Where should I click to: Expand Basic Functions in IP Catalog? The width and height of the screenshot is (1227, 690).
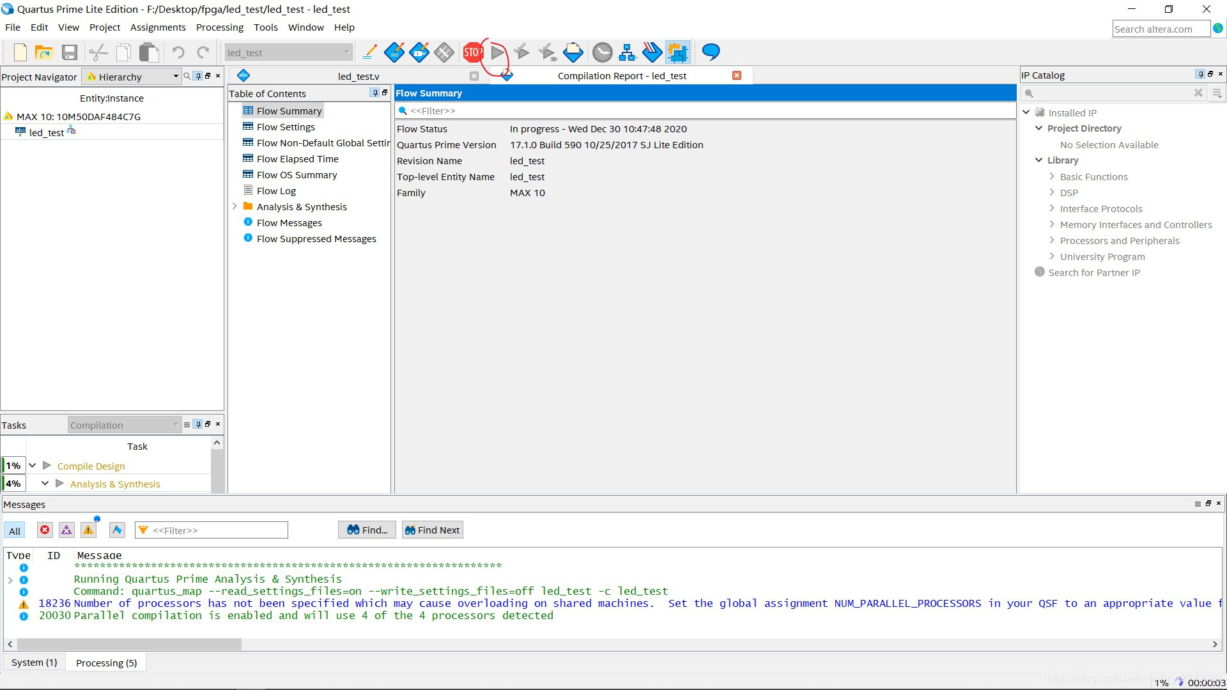point(1052,177)
